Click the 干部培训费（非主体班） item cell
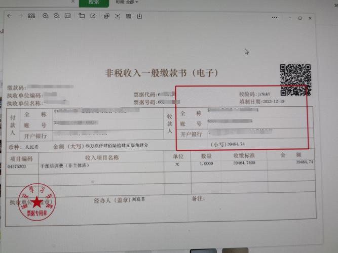 point(65,165)
